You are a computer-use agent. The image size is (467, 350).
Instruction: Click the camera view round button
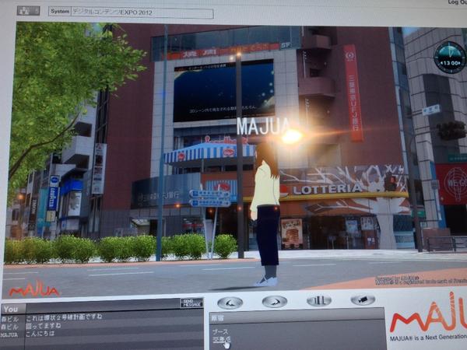pyautogui.click(x=363, y=299)
